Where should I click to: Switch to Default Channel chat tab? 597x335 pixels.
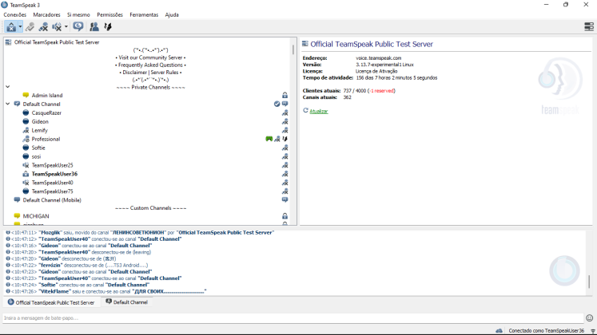coord(127,302)
